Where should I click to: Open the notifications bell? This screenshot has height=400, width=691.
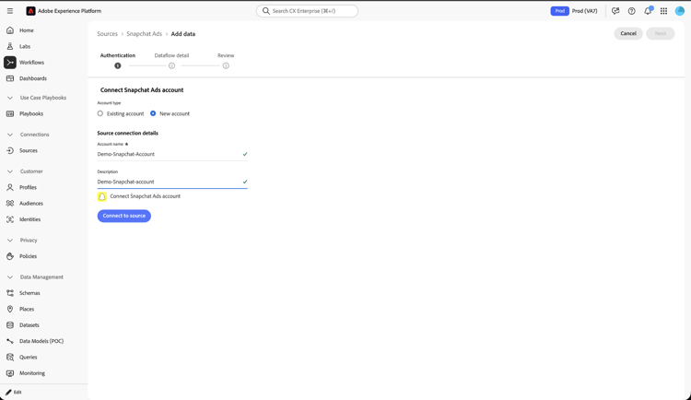(648, 11)
